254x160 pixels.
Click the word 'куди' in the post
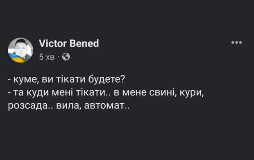click(38, 93)
